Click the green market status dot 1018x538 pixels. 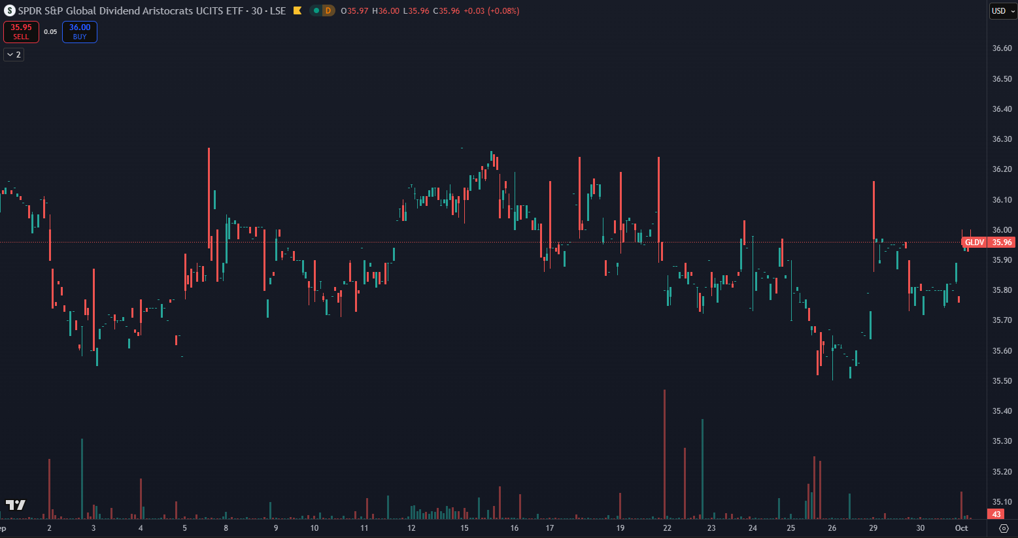tap(316, 11)
